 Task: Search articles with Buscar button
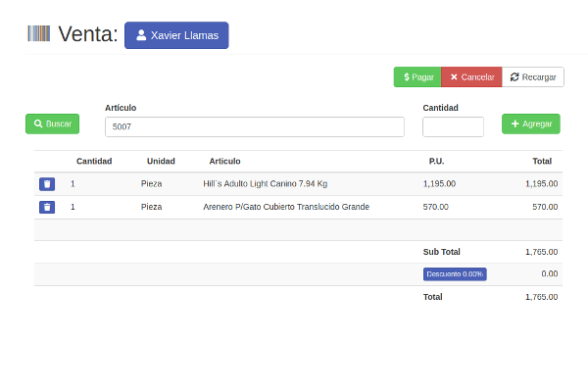point(53,123)
